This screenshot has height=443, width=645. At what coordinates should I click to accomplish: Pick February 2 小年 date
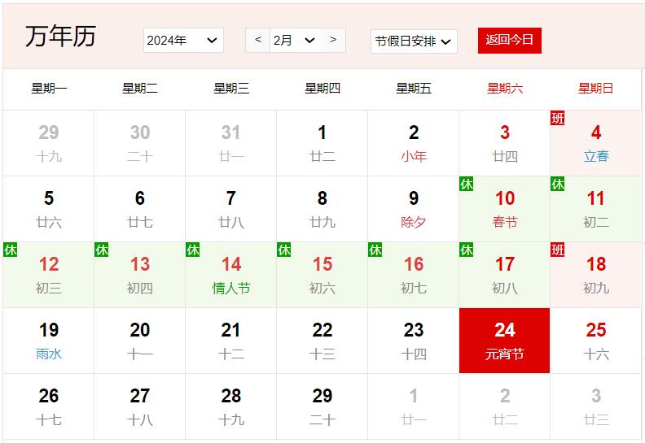(x=414, y=143)
